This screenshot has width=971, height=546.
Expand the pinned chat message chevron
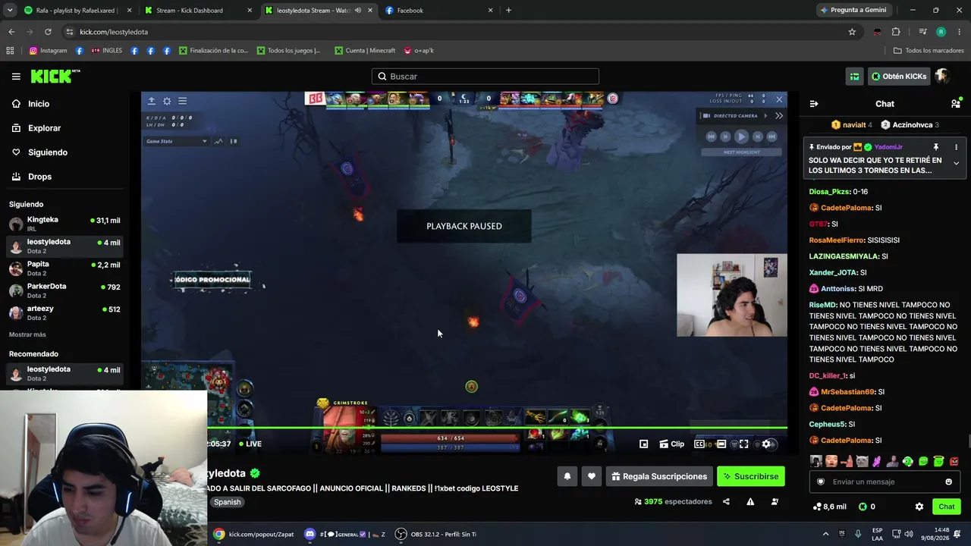(956, 163)
